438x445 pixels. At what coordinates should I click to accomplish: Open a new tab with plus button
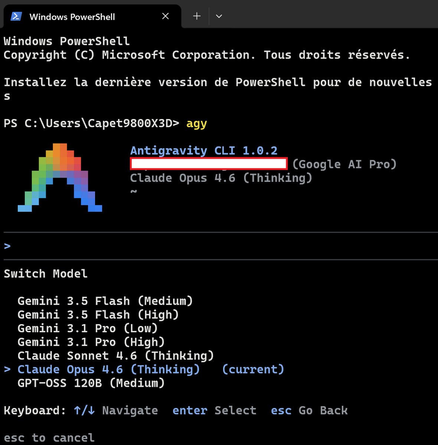tap(197, 16)
